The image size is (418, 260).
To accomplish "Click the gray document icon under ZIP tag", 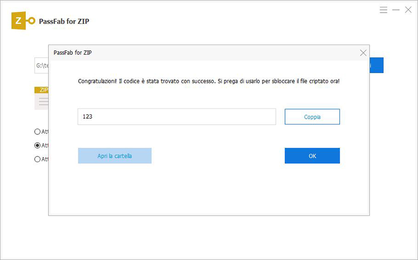I will pyautogui.click(x=42, y=101).
